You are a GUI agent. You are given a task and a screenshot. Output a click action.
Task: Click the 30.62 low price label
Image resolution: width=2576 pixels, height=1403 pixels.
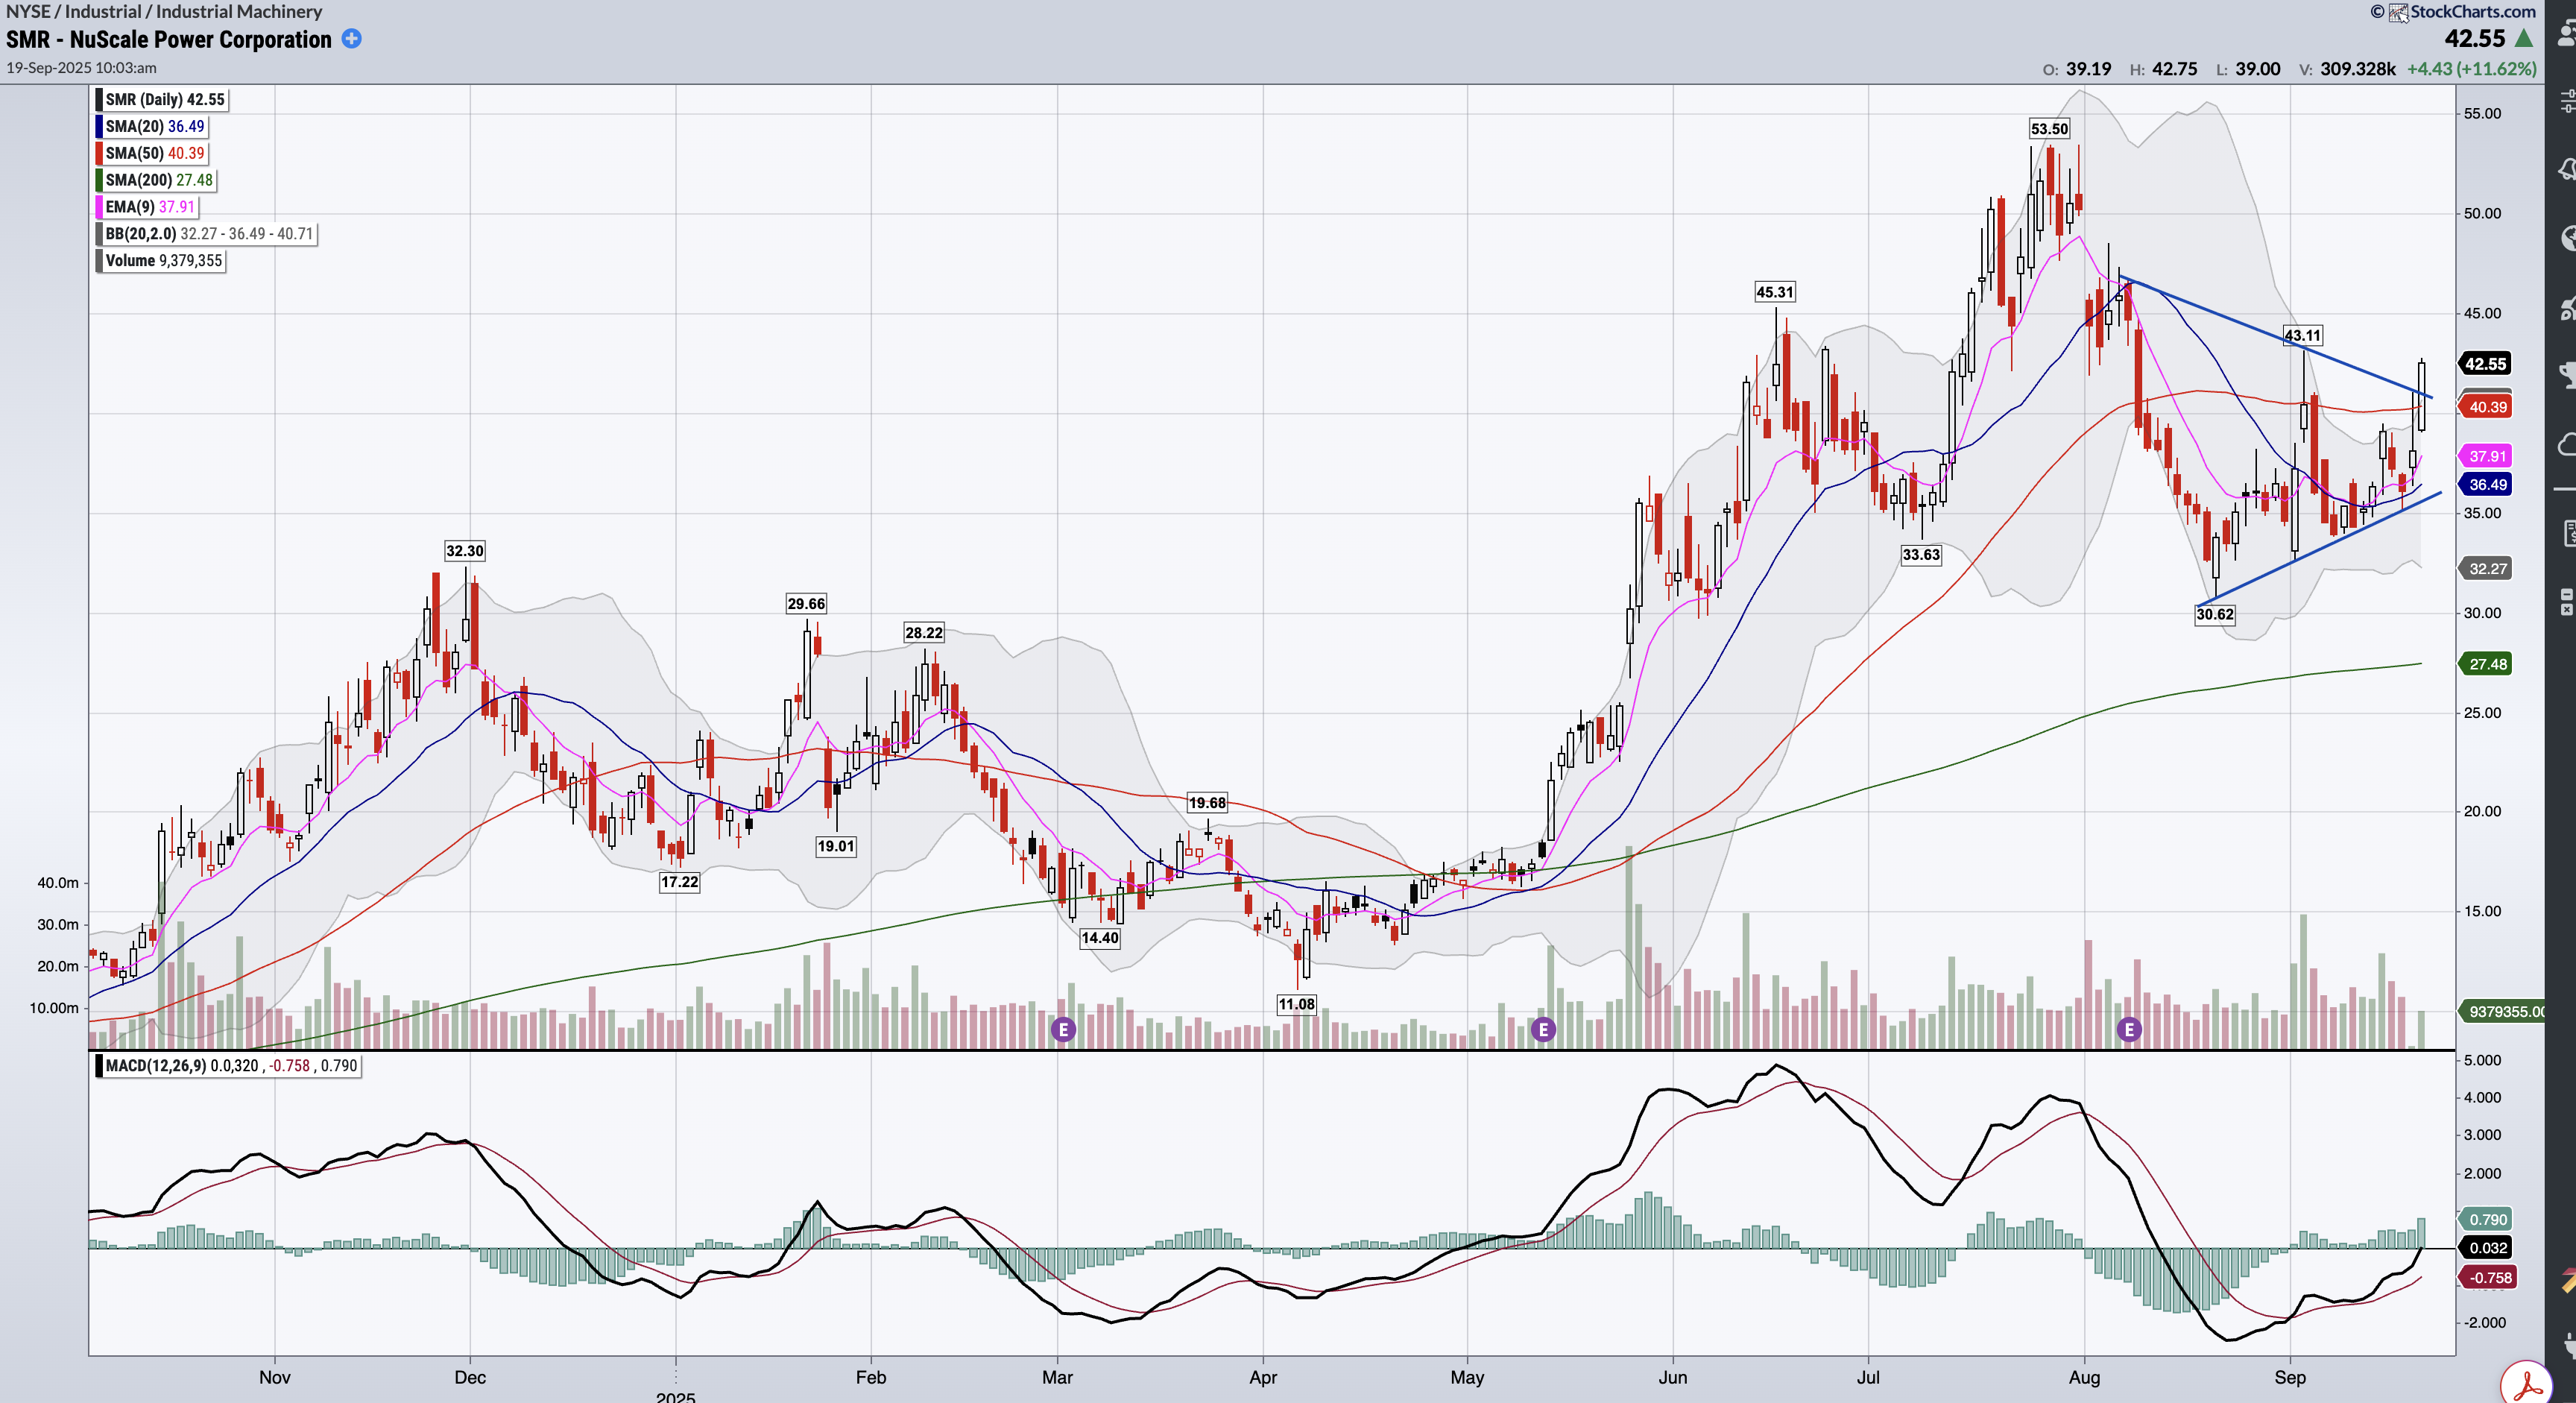click(2215, 614)
